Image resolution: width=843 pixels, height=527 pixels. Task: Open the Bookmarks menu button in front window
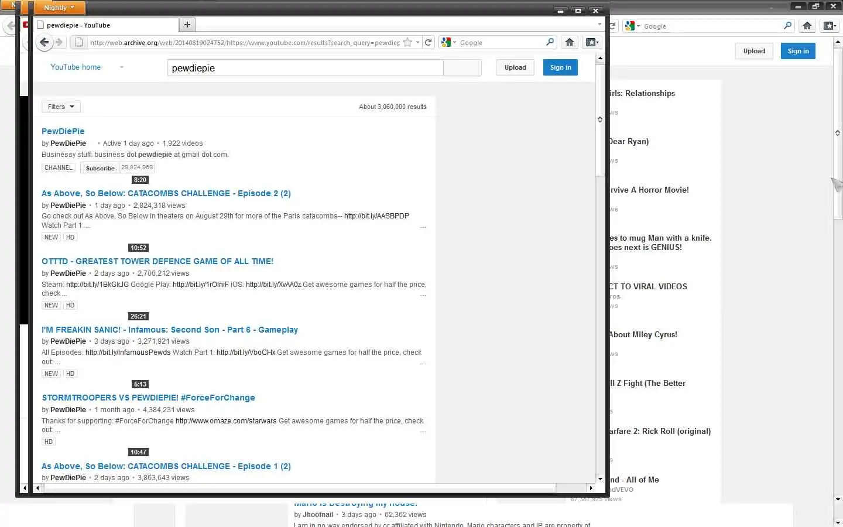click(x=591, y=42)
